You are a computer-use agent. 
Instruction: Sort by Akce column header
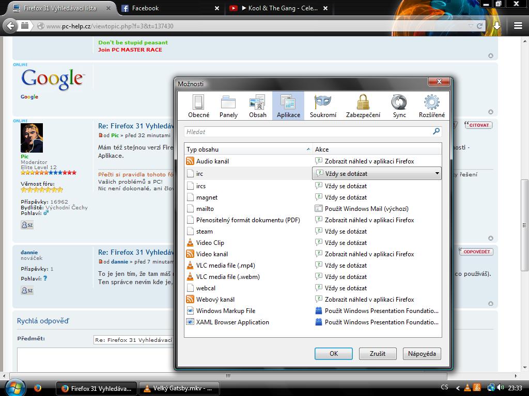pyautogui.click(x=377, y=149)
